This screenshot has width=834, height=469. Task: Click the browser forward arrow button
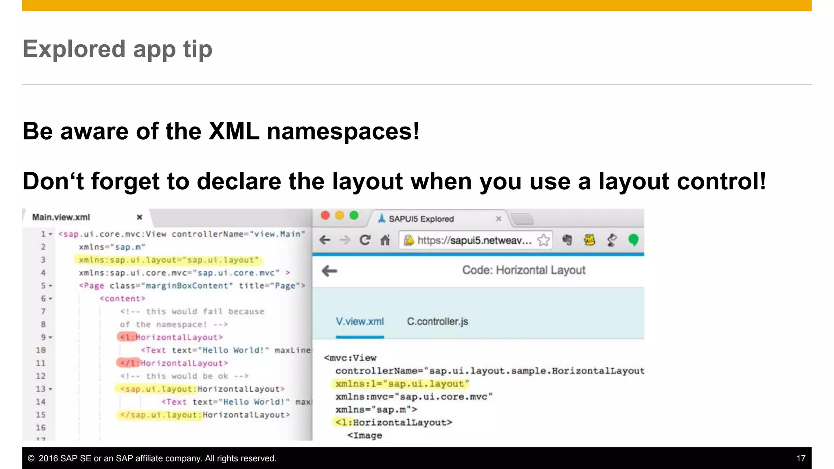(x=345, y=240)
